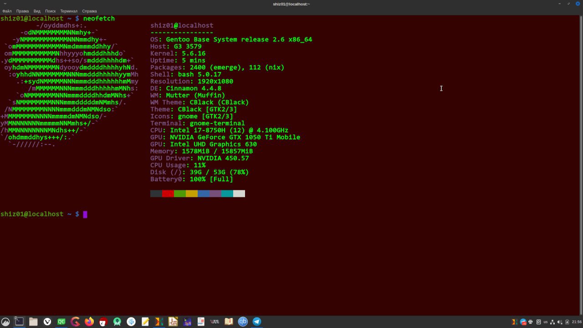583x328 pixels.
Task: Open the yellow notepad icon in taskbar
Action: point(145,322)
